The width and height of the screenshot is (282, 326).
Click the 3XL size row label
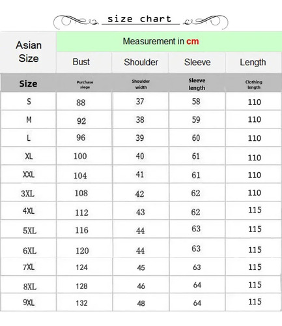click(x=28, y=194)
